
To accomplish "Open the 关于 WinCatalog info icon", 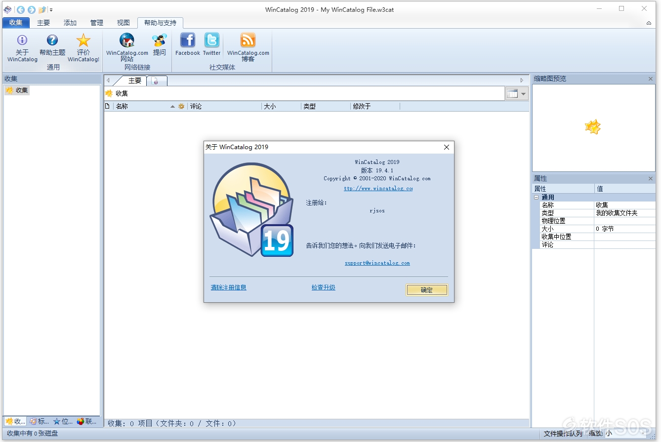I will 22,40.
